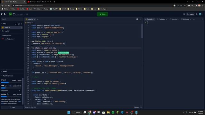Bookmark this page with the star icon
This screenshot has height=115, width=205.
point(184,6)
